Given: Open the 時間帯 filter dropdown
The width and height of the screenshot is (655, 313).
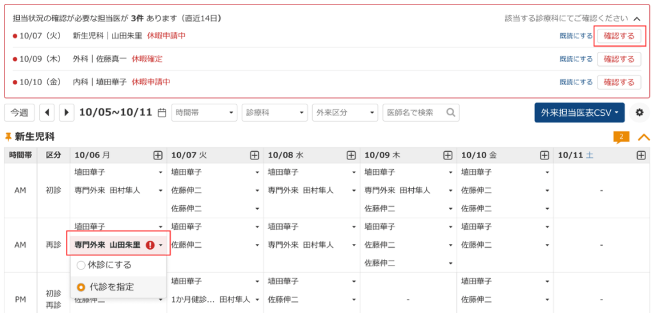Looking at the screenshot, I should coord(204,113).
